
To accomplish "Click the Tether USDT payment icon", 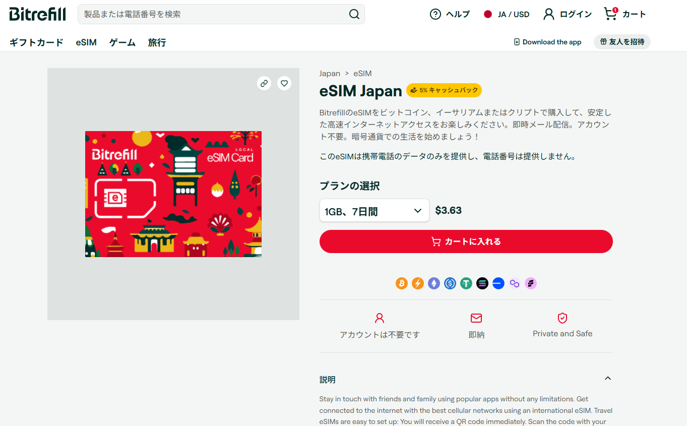I will pos(466,283).
